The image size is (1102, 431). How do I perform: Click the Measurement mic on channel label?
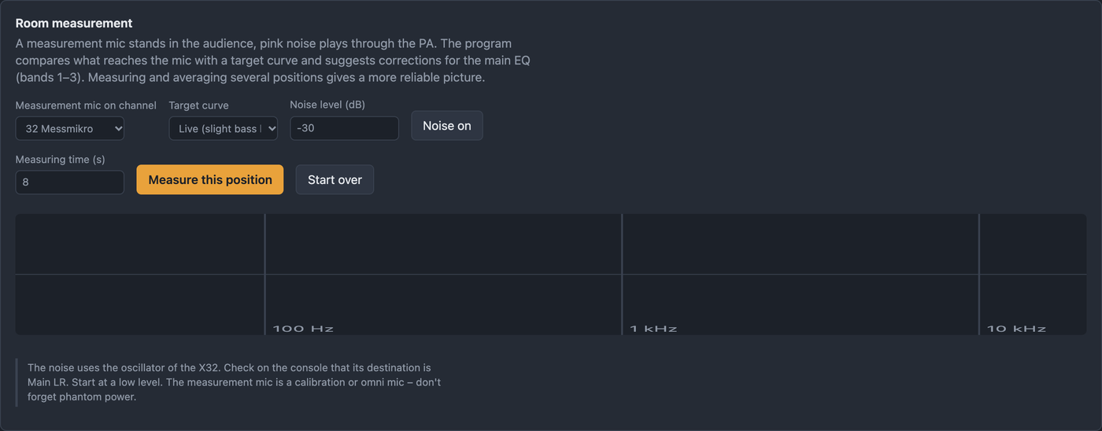[x=86, y=105]
